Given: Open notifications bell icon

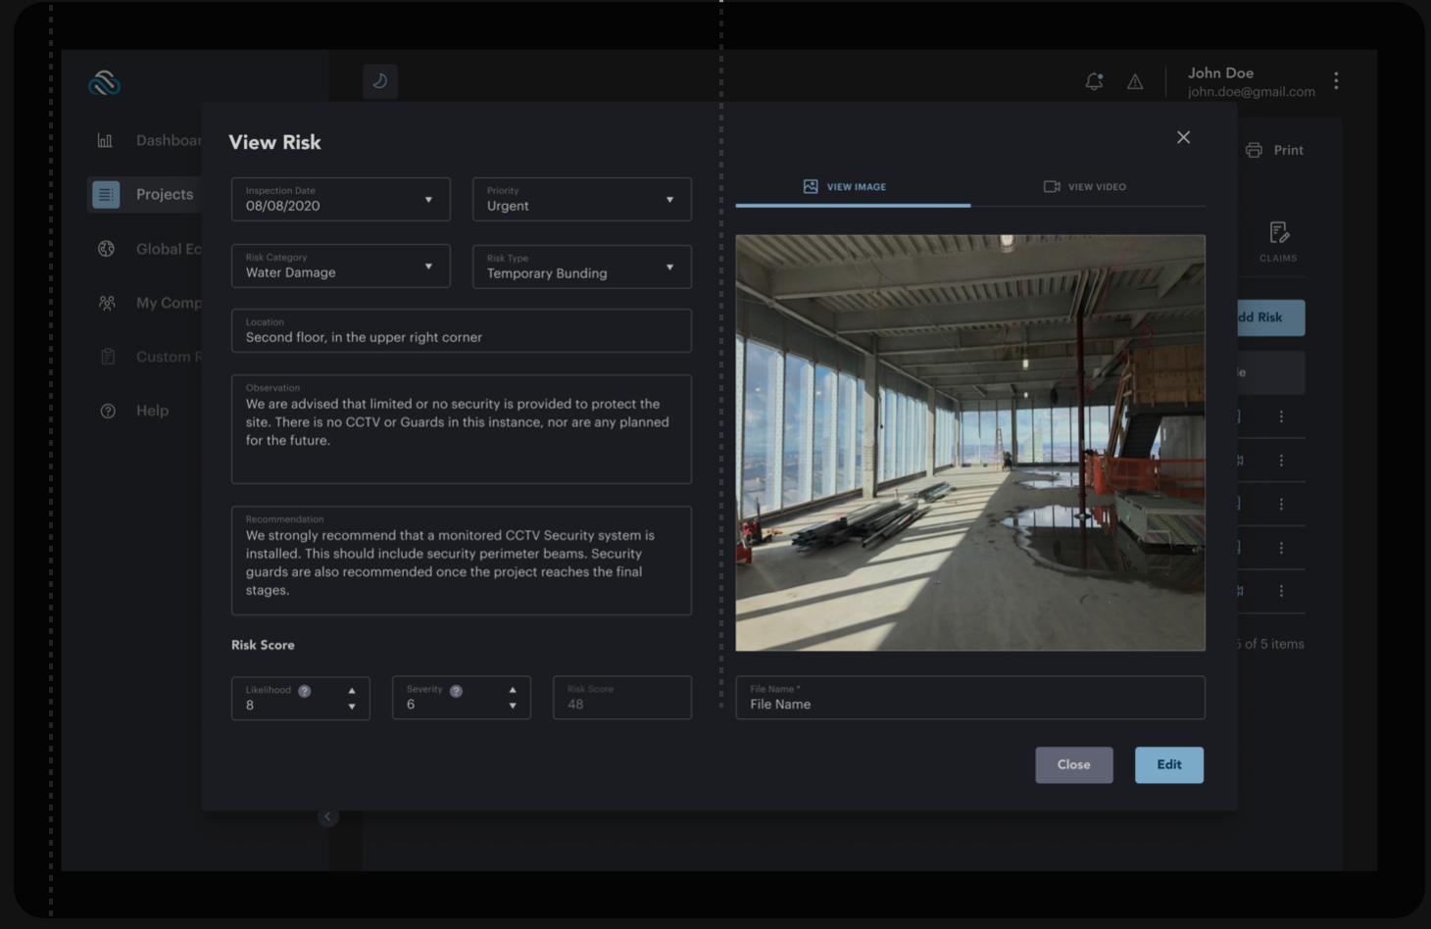Looking at the screenshot, I should pyautogui.click(x=1094, y=81).
